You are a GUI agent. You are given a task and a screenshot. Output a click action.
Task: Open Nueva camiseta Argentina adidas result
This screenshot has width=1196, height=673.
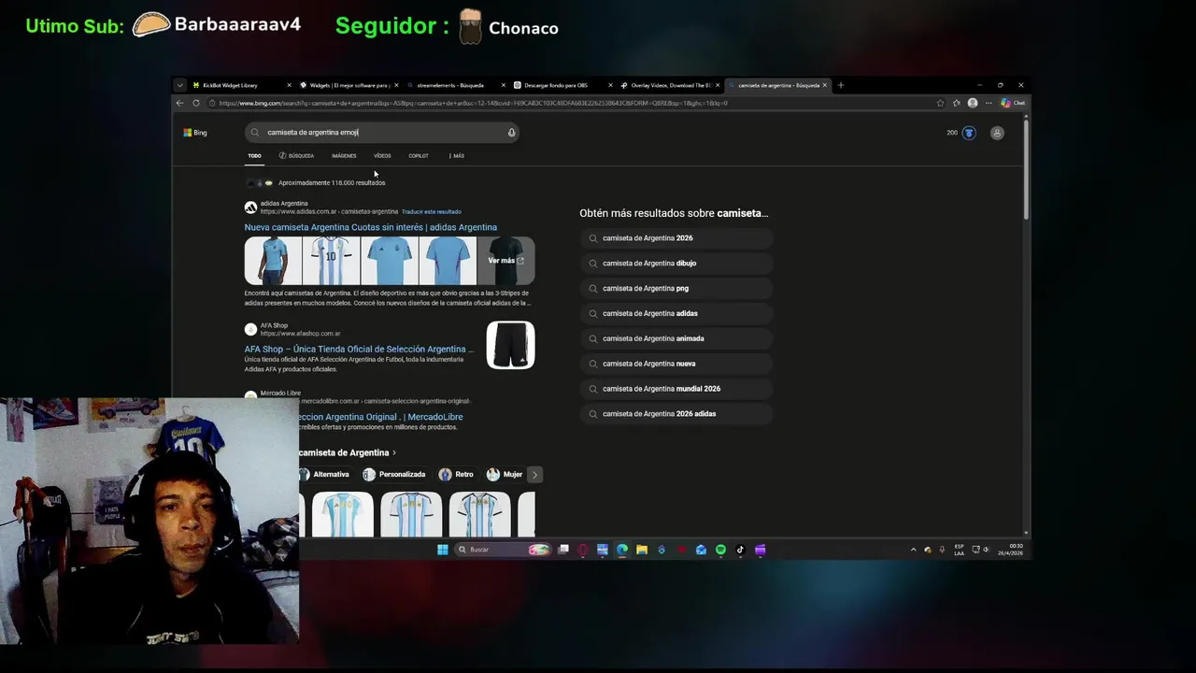coord(371,227)
